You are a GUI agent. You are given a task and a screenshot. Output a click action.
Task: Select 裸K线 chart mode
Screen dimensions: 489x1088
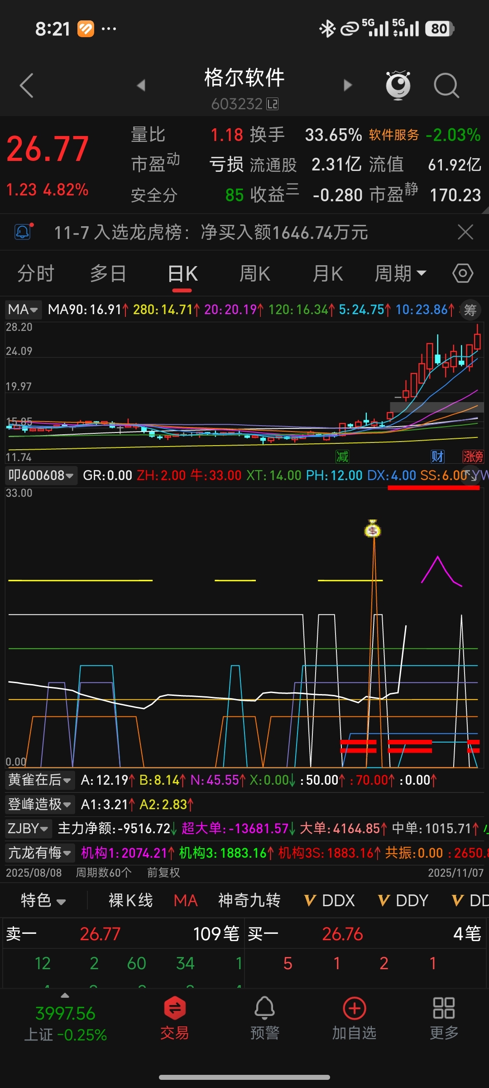[x=131, y=900]
